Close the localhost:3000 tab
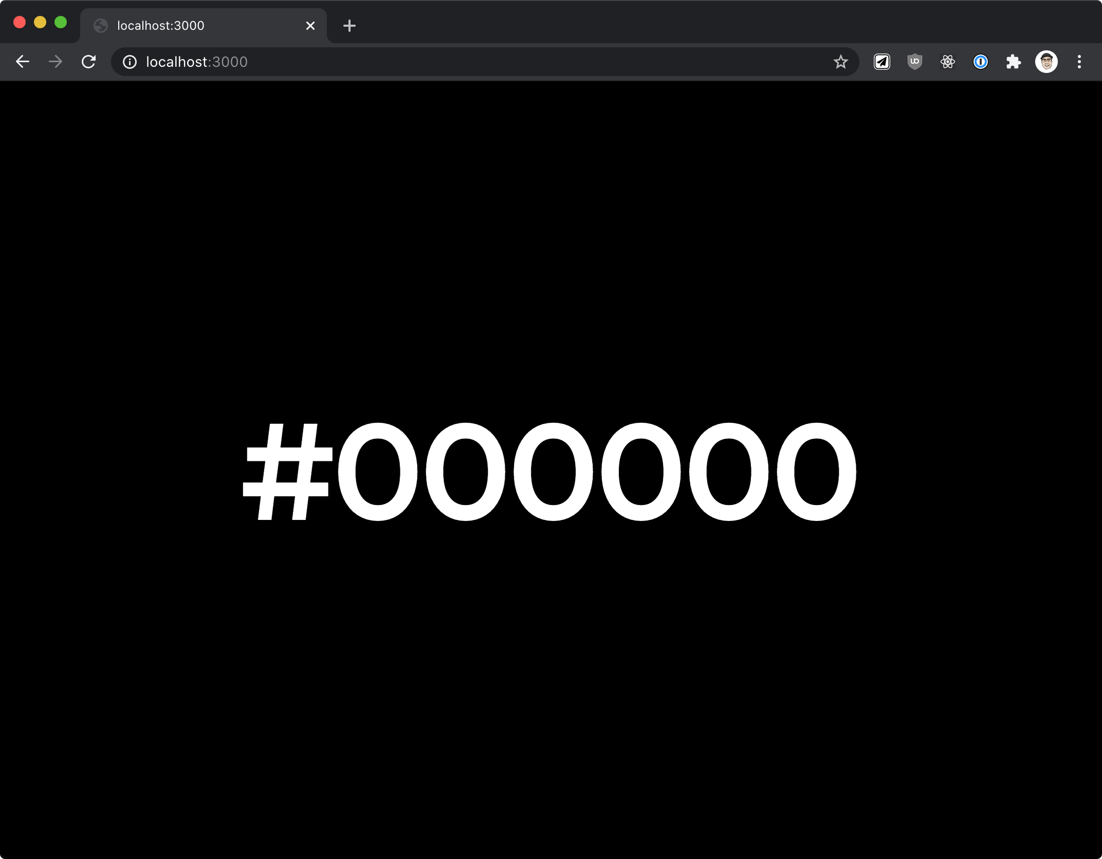The width and height of the screenshot is (1102, 859). point(310,26)
